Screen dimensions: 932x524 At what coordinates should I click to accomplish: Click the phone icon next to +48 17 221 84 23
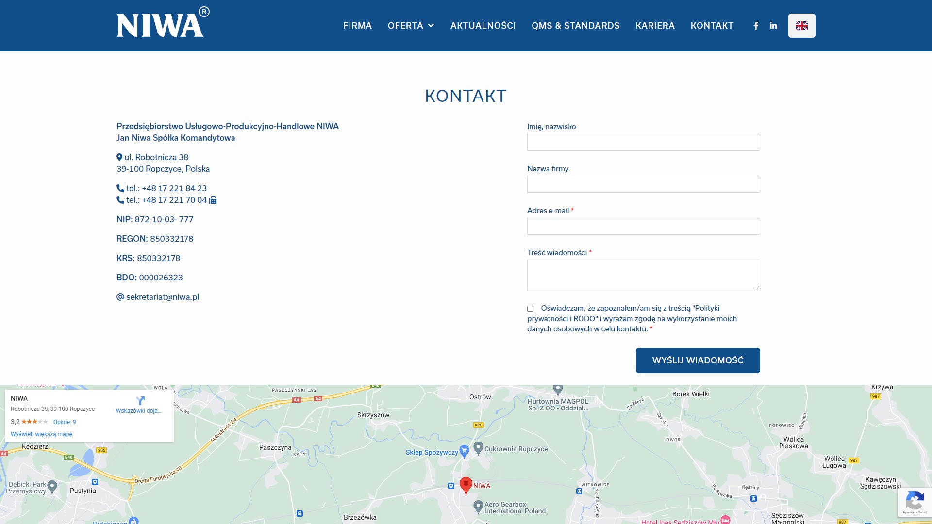[120, 188]
